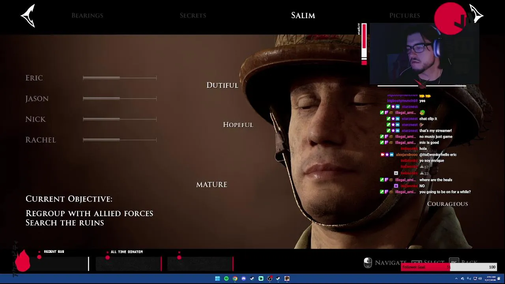Select Jason in the relationships list

37,99
